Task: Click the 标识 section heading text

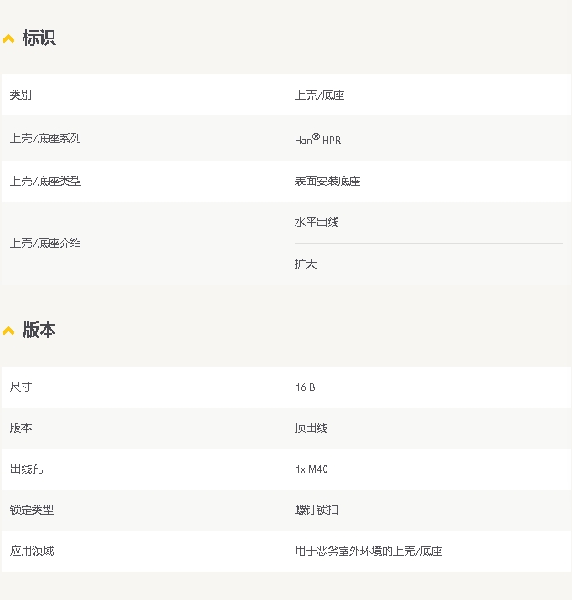Action: coord(39,38)
